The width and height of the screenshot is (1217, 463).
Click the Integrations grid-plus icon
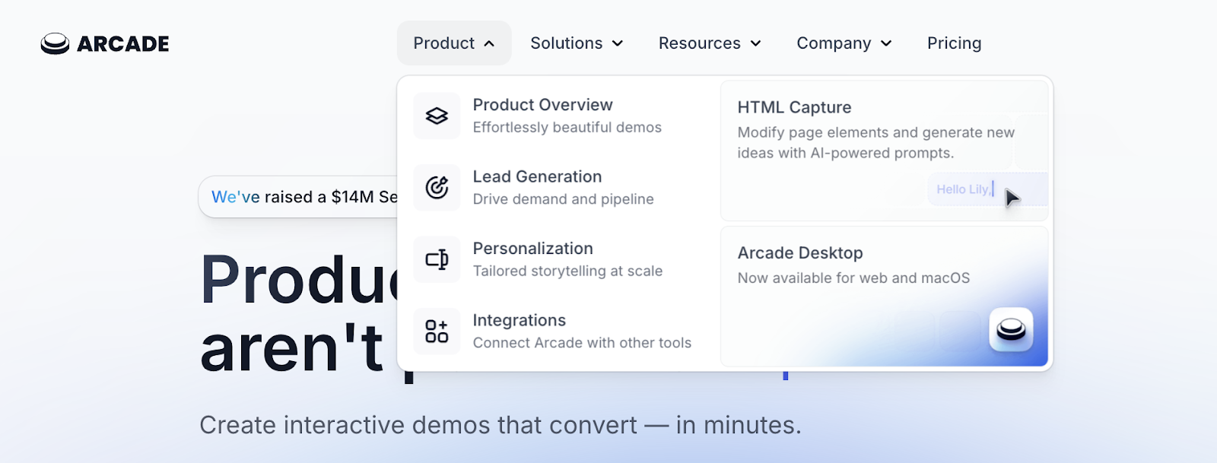click(x=437, y=331)
